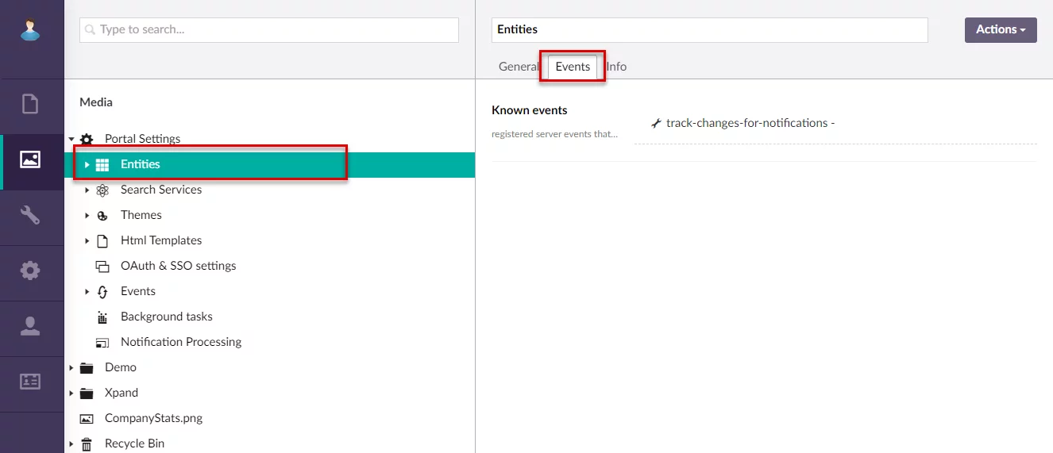Switch to the General tab
1053x453 pixels.
518,67
